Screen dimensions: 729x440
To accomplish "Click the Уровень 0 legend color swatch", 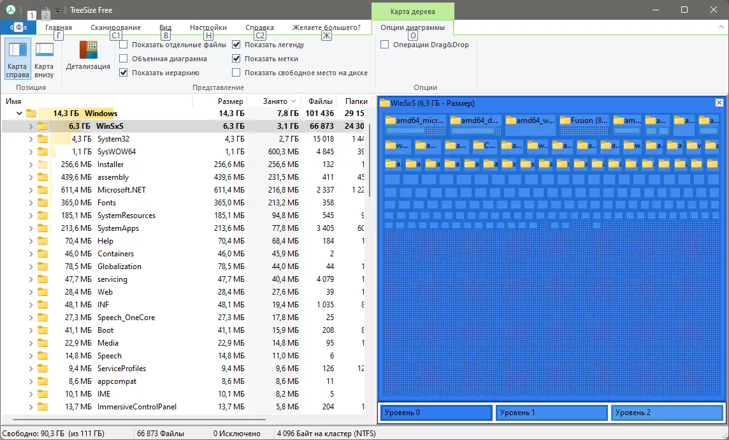I will [436, 413].
